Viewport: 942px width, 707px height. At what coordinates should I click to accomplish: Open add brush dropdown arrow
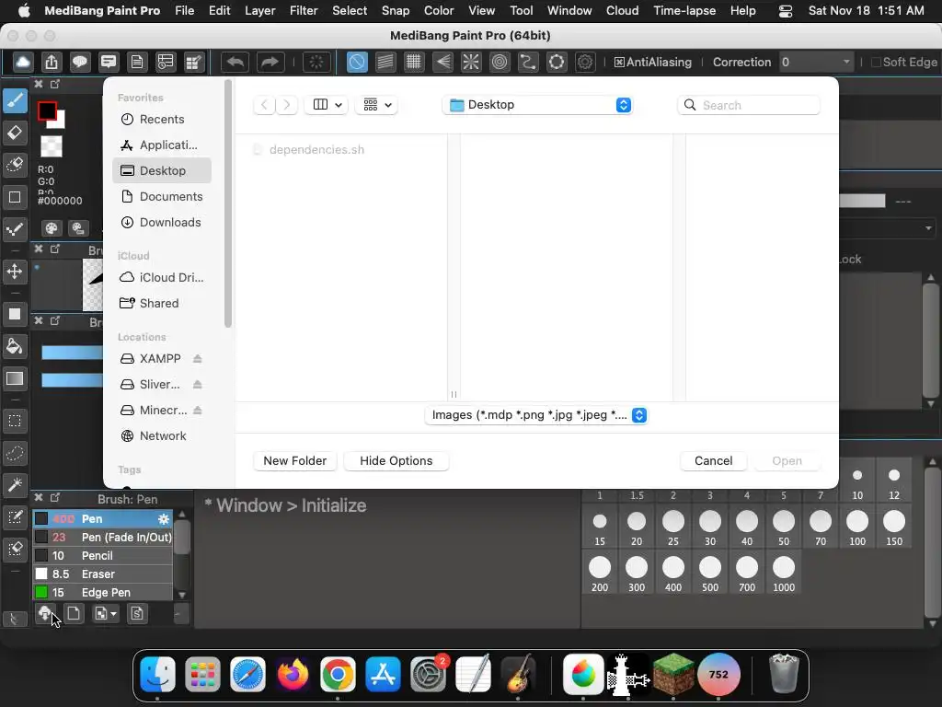(113, 614)
